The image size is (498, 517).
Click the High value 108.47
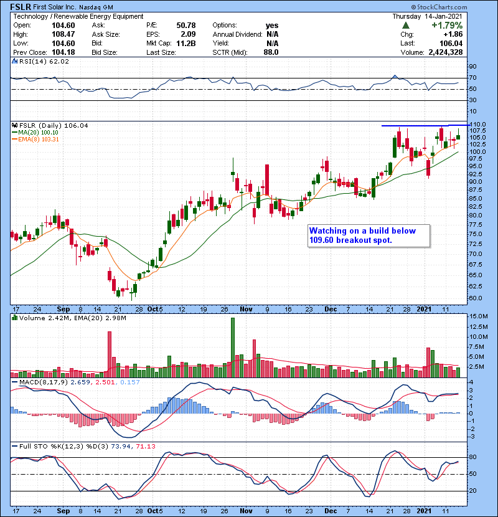click(x=63, y=34)
